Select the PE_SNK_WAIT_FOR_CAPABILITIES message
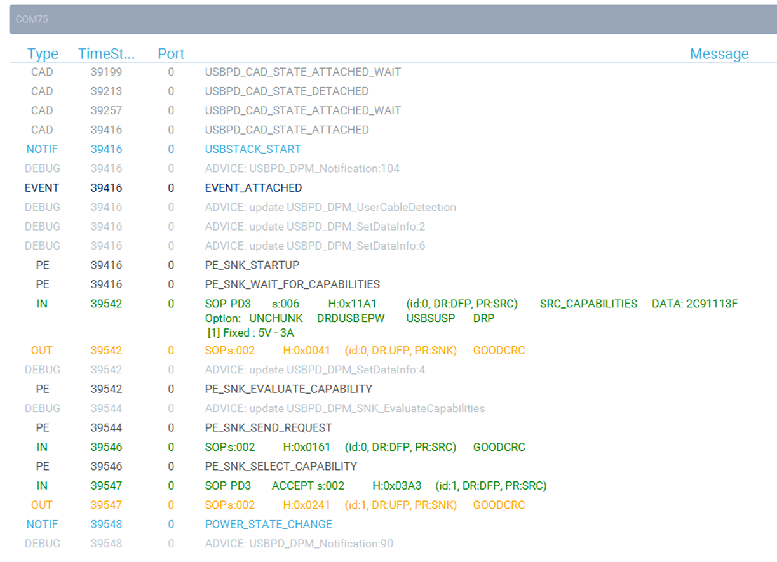The height and width of the screenshot is (562, 777). click(x=292, y=284)
